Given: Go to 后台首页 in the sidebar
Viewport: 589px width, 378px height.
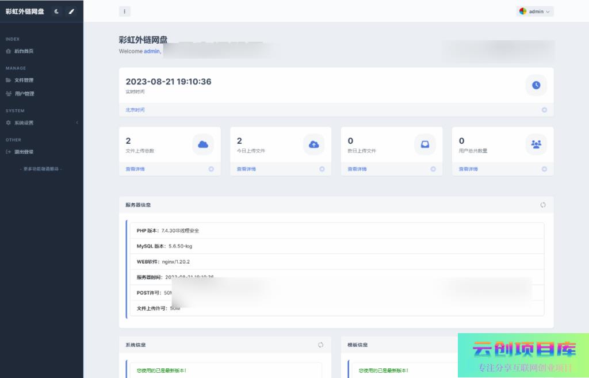Looking at the screenshot, I should click(x=24, y=51).
